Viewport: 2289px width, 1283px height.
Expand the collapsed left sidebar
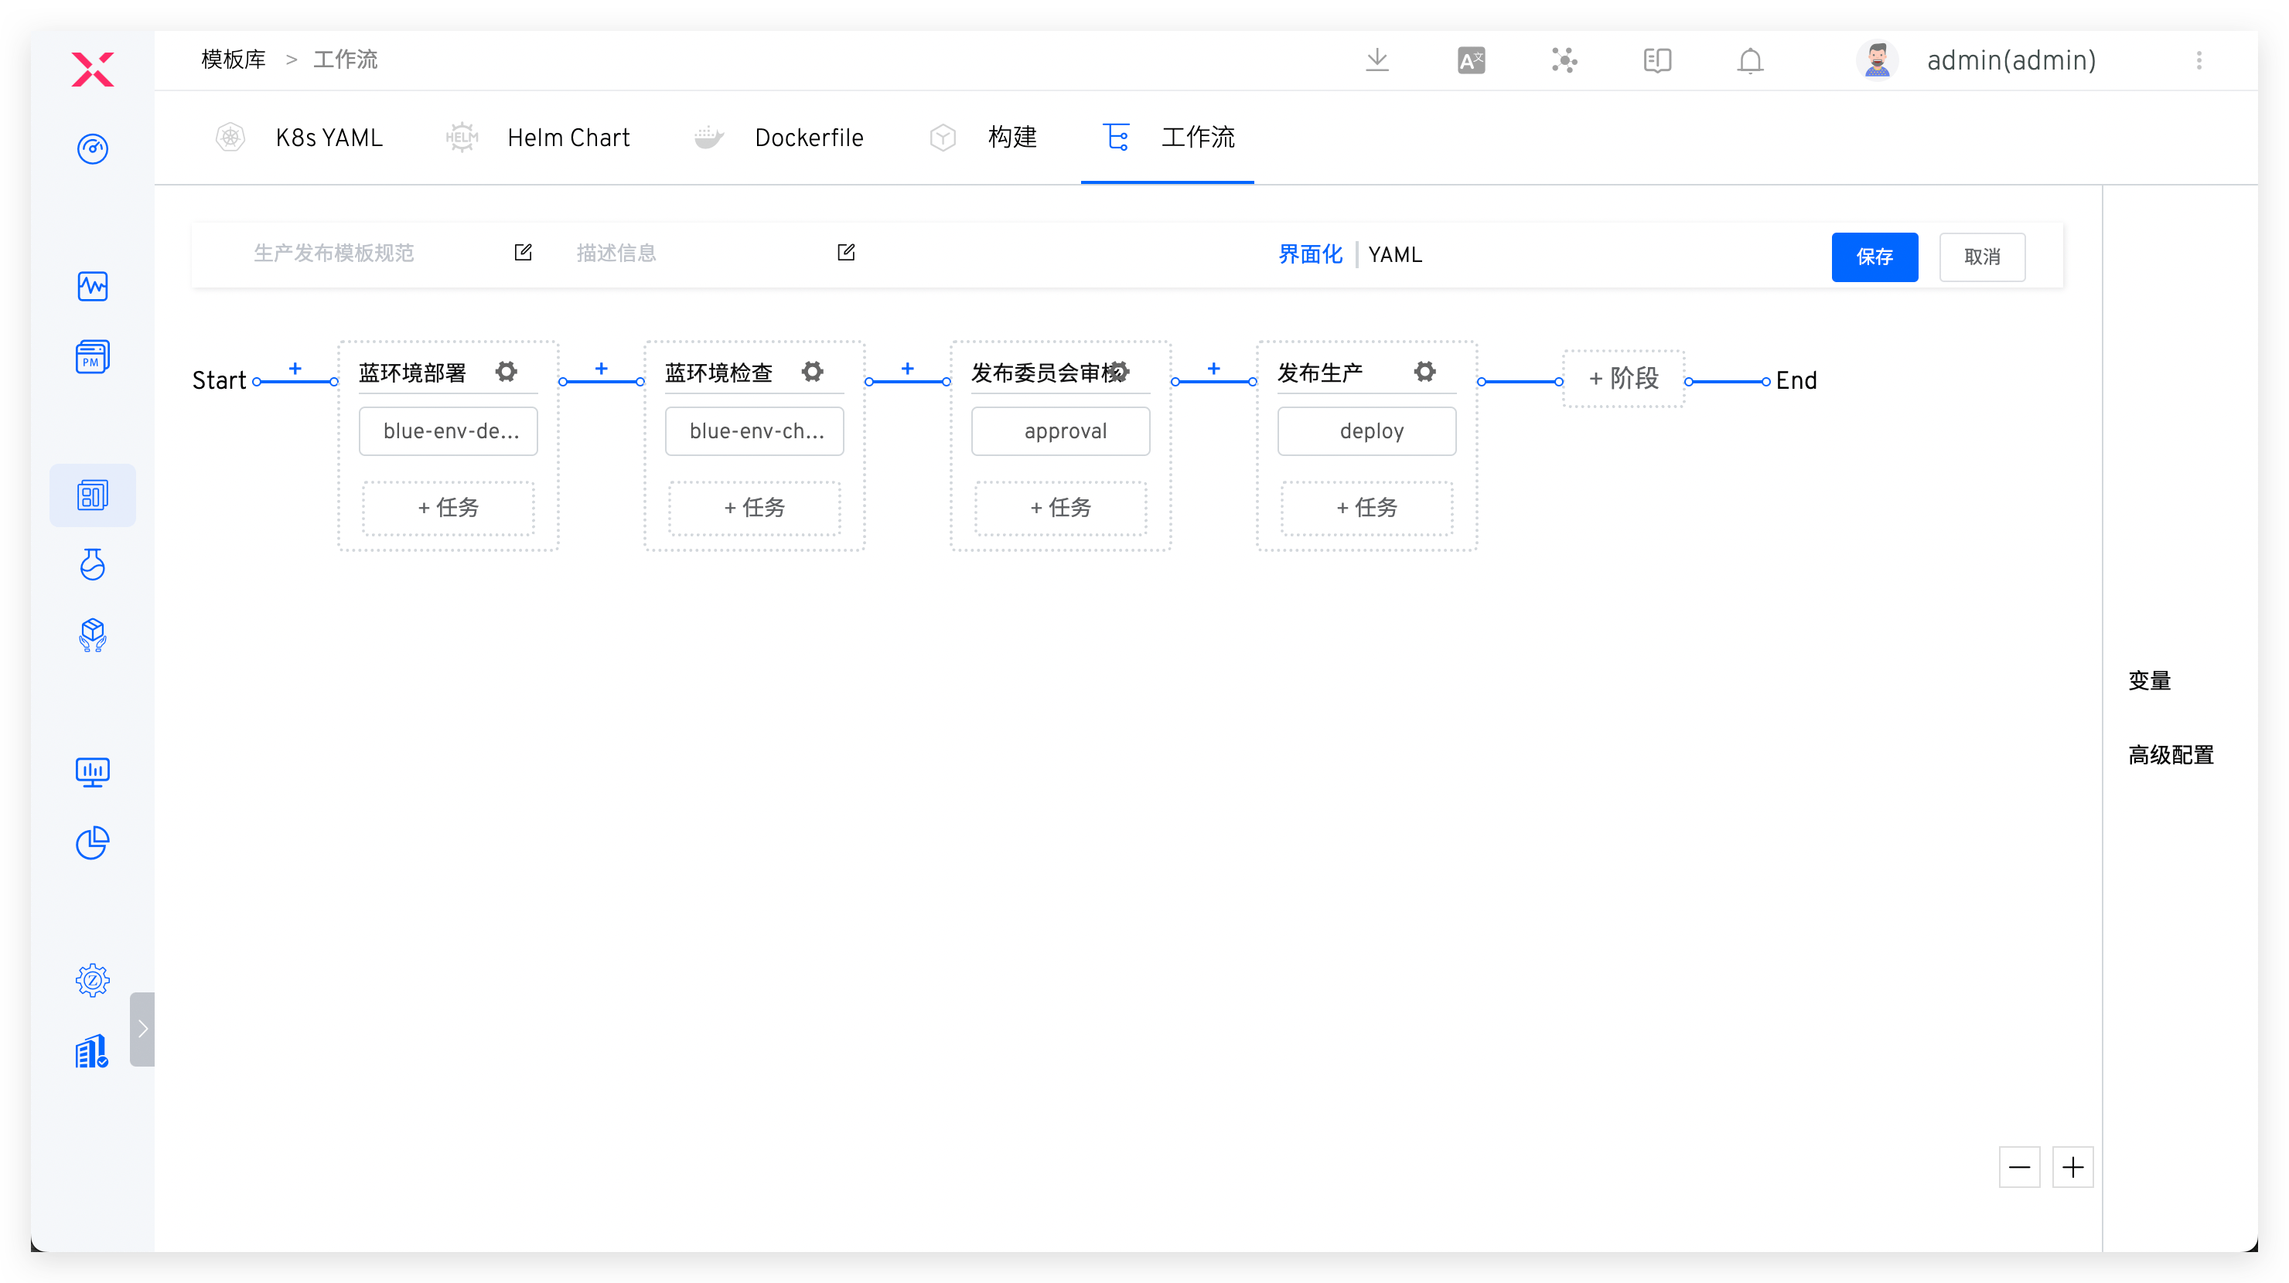click(x=142, y=1028)
